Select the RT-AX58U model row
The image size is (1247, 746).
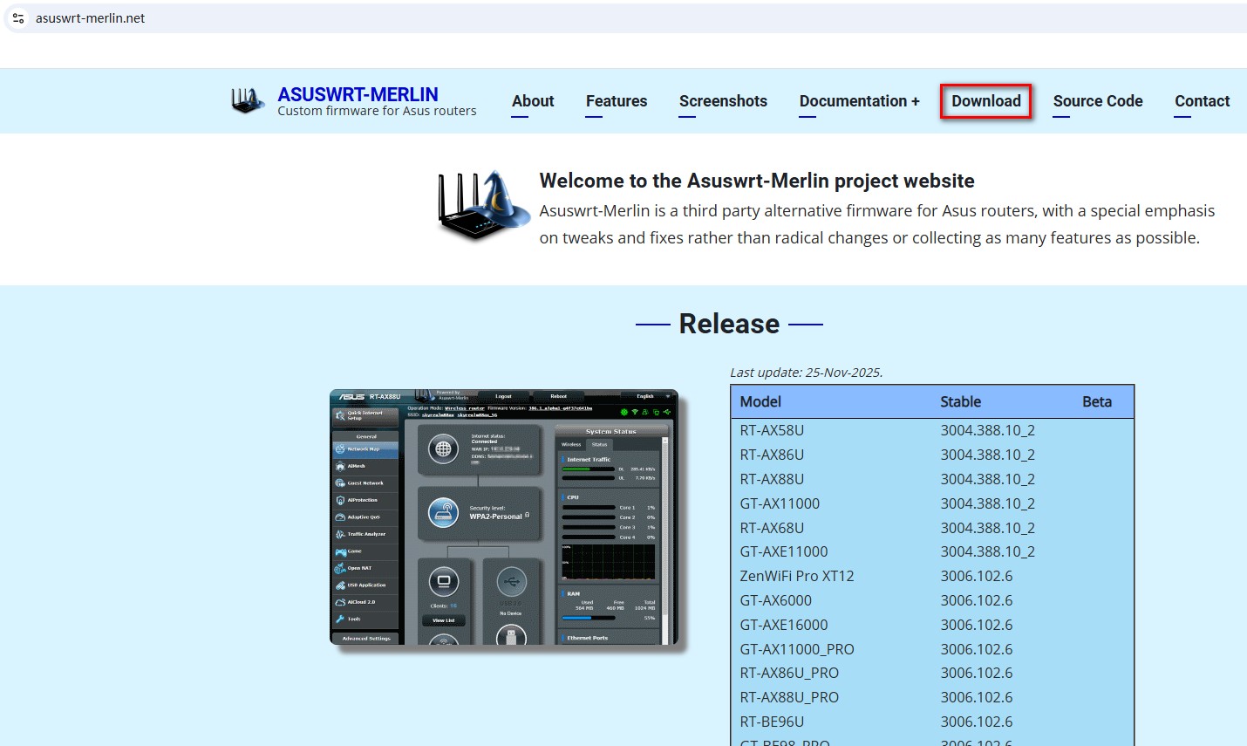(932, 430)
